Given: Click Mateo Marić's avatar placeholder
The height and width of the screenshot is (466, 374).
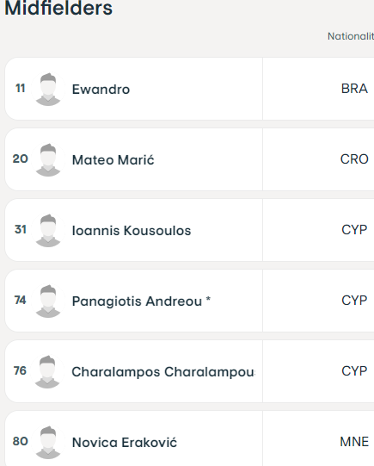Looking at the screenshot, I should click(x=48, y=159).
